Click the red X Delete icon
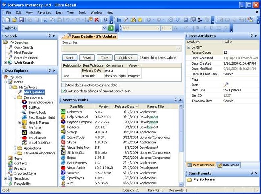 97,20
